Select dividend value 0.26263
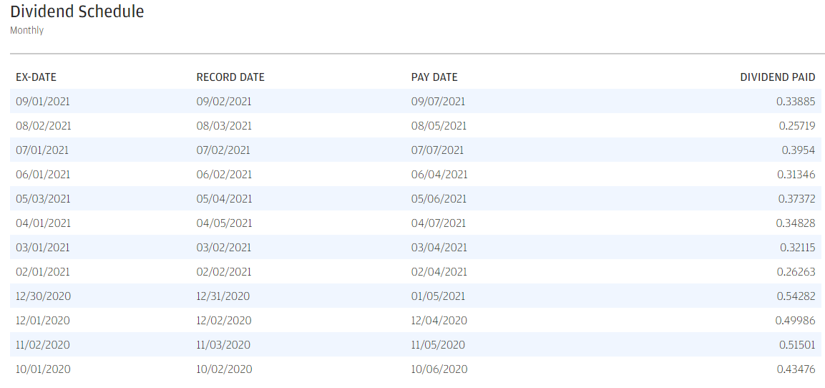The width and height of the screenshot is (825, 388). pyautogui.click(x=796, y=271)
